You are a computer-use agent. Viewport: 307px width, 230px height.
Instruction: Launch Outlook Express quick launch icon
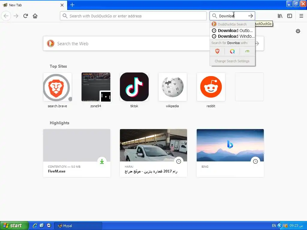(x=42, y=226)
